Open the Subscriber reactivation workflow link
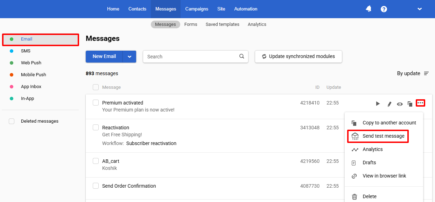 (x=151, y=143)
